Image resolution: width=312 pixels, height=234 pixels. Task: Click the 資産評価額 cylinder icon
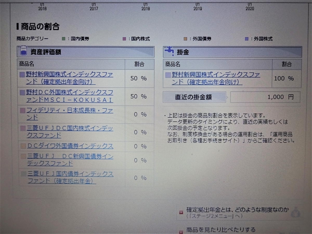(23, 51)
